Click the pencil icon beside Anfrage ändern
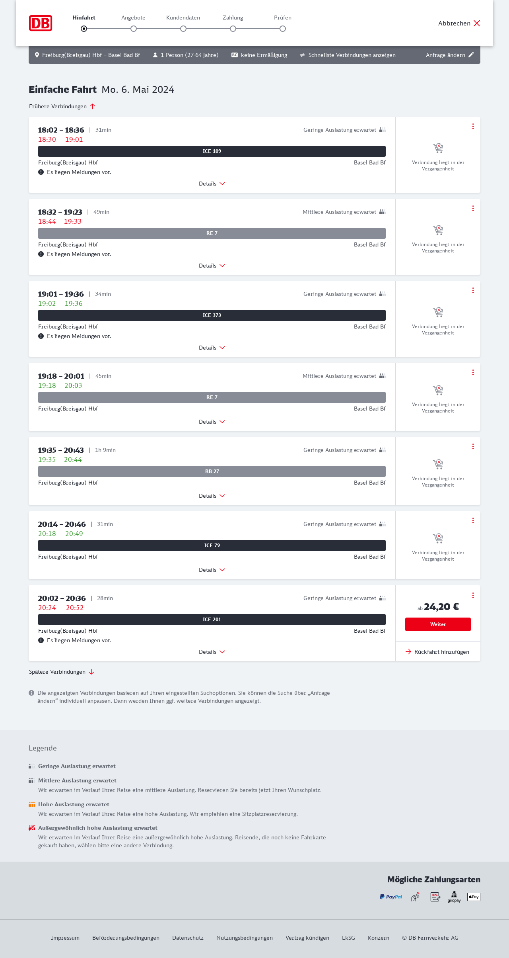509x958 pixels. (471, 55)
